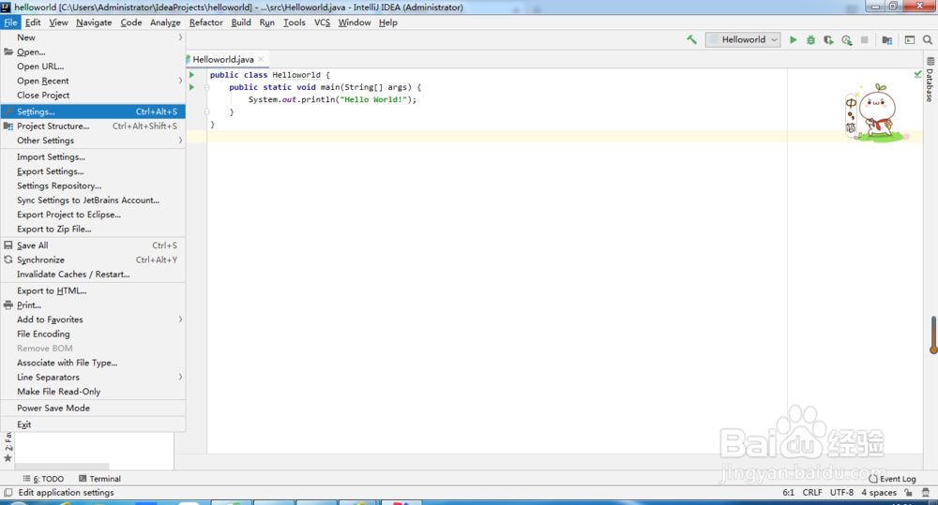This screenshot has height=505, width=938.
Task: Click the 4 spaces indent indicator
Action: click(x=879, y=493)
